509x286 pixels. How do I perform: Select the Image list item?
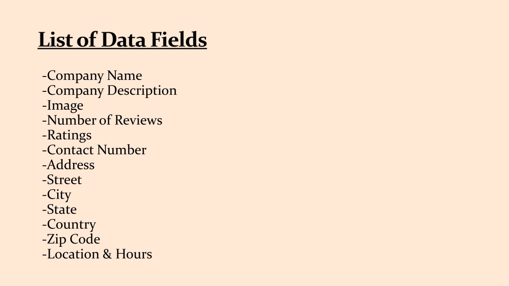point(63,105)
